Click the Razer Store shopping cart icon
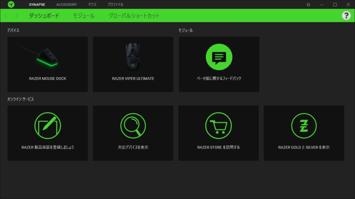This screenshot has height=199, width=355. [x=218, y=125]
